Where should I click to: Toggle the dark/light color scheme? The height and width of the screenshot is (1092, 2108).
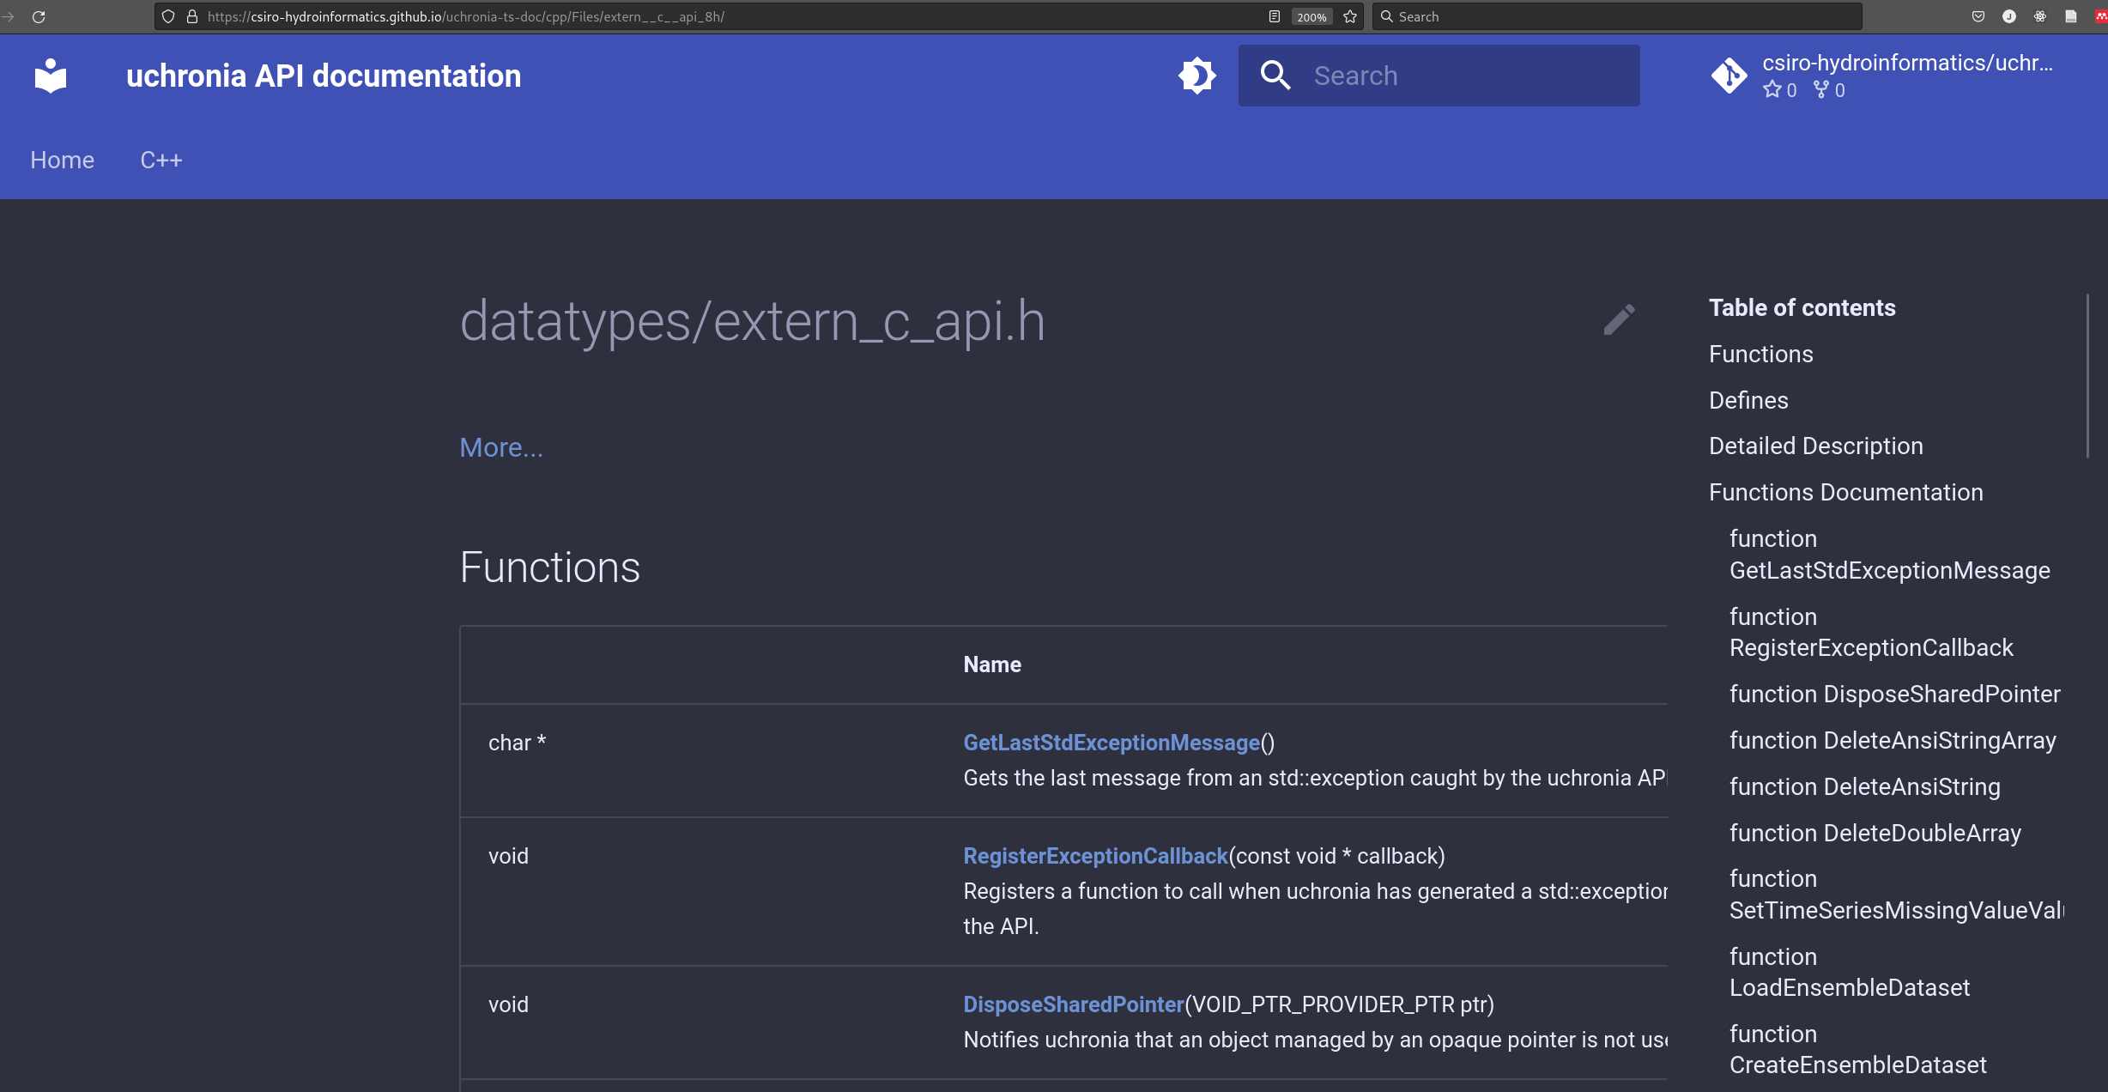point(1196,76)
